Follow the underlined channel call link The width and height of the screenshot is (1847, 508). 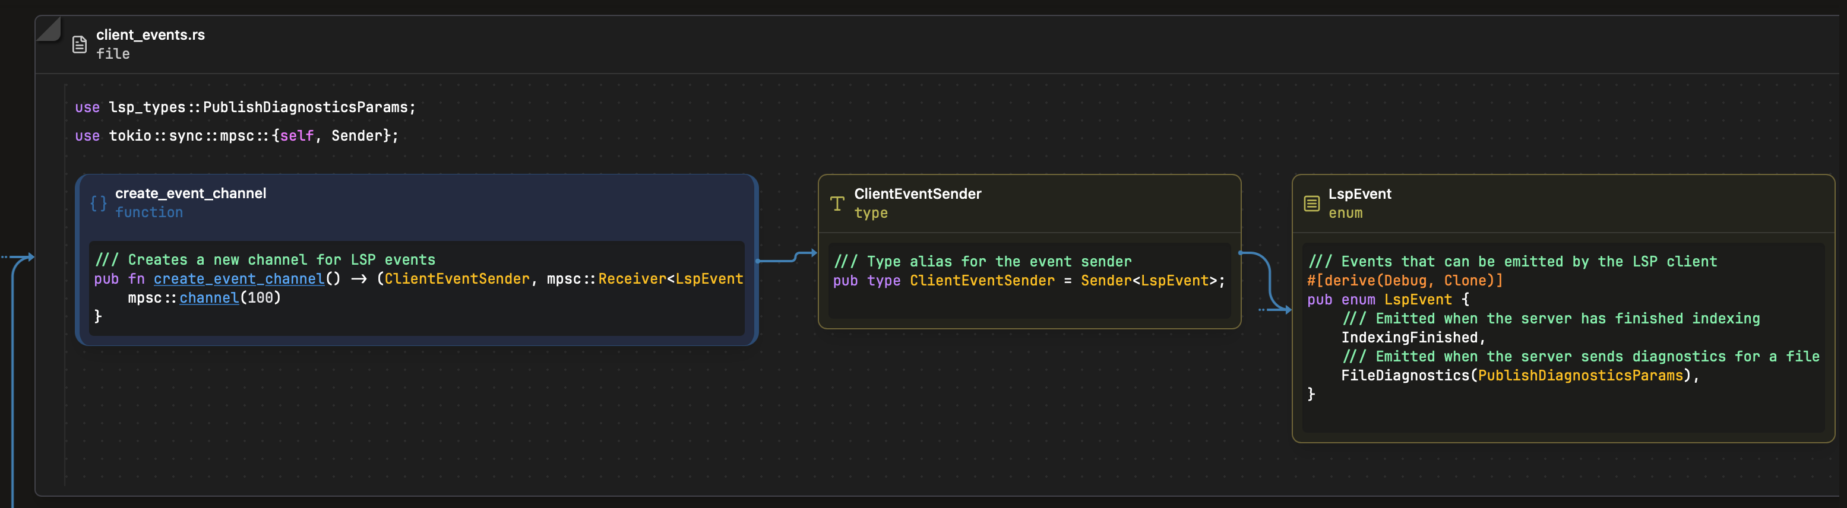click(x=208, y=297)
